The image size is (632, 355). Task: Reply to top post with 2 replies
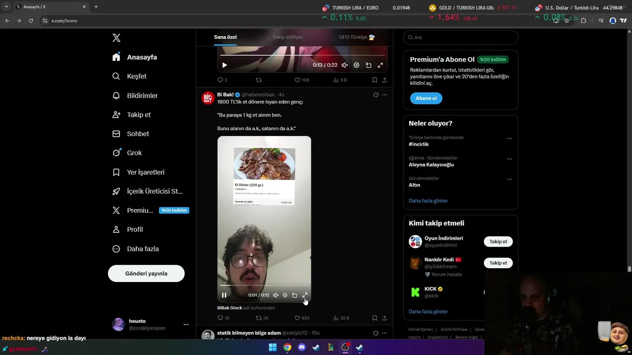[222, 80]
